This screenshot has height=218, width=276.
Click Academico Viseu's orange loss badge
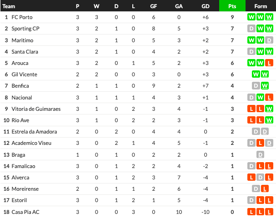260,143
